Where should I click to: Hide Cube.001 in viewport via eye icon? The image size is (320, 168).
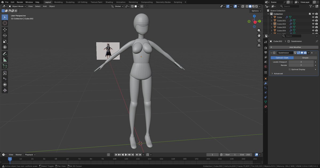313,21
